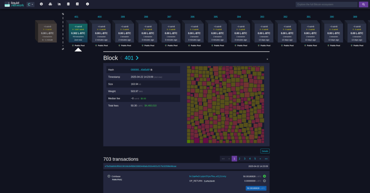Click the grey arrow beside Coinbase input
The height and width of the screenshot is (193, 370).
click(109, 176)
